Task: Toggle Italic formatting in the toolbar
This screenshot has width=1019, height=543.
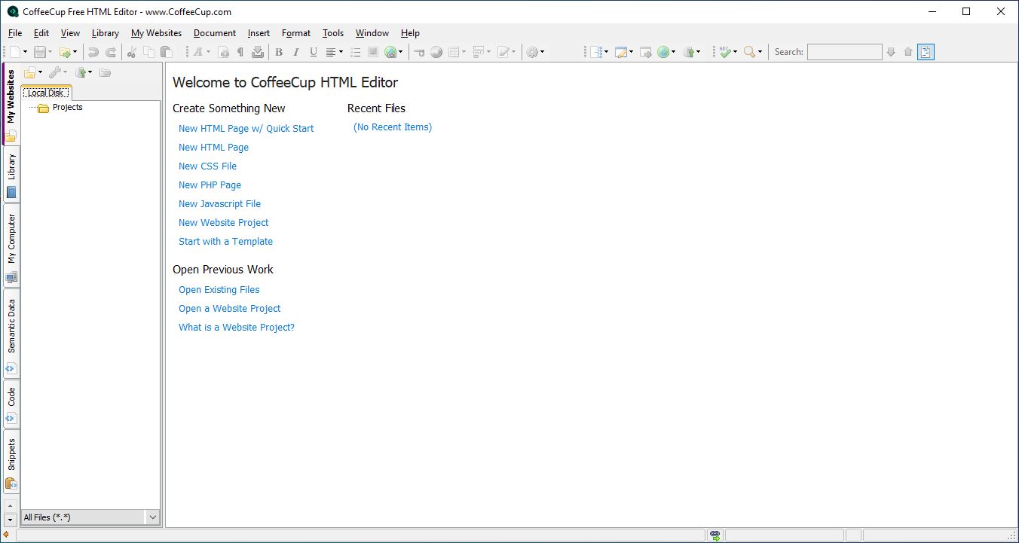Action: [296, 52]
